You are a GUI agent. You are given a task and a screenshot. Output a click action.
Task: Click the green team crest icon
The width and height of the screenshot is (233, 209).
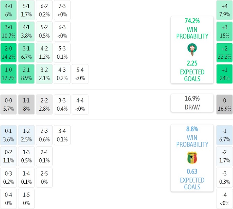[192, 49]
